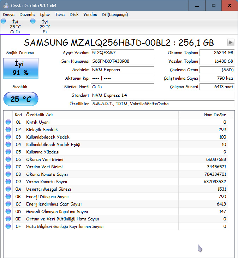Click the raw value 34456571
Screen dimensions: 238x258
click(x=216, y=167)
